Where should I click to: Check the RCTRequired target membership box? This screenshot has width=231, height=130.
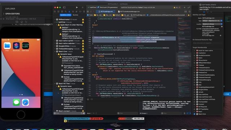point(194,107)
